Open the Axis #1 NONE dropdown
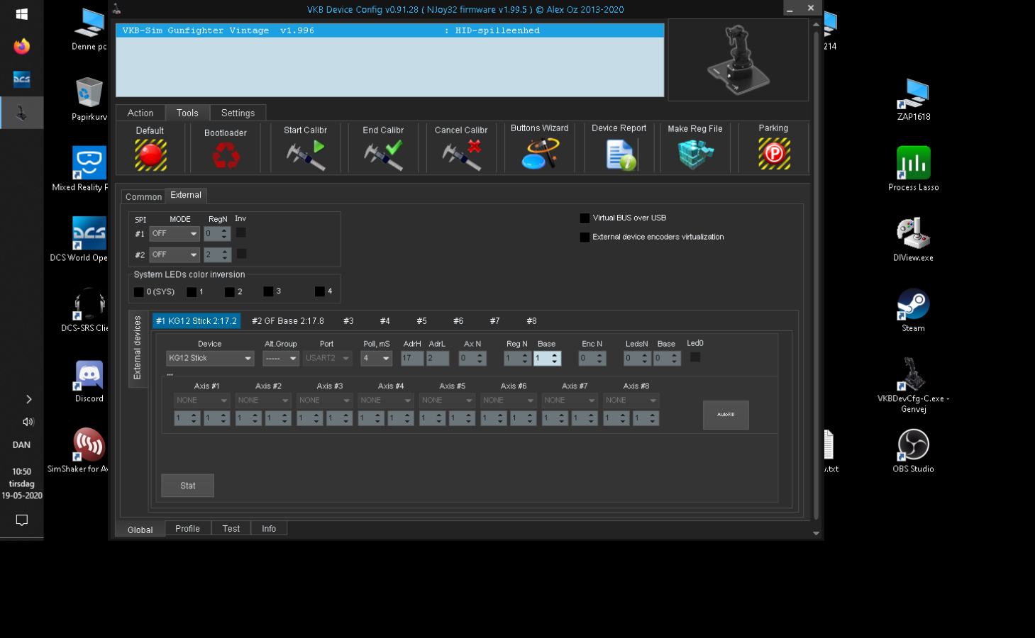Viewport: 1035px width, 638px height. [x=201, y=401]
